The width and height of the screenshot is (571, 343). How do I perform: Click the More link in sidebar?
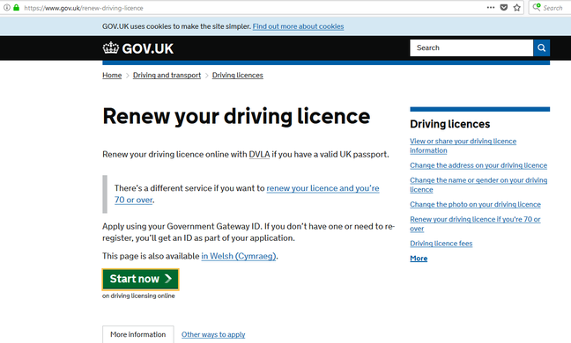[x=419, y=259]
